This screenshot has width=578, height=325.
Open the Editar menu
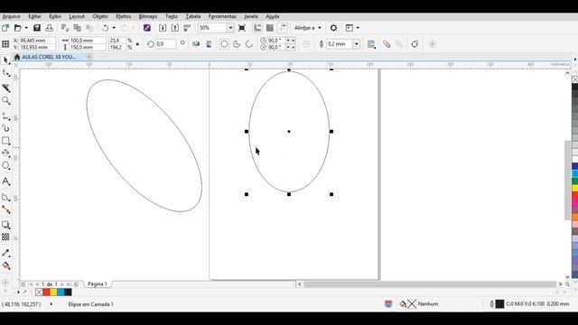click(34, 16)
